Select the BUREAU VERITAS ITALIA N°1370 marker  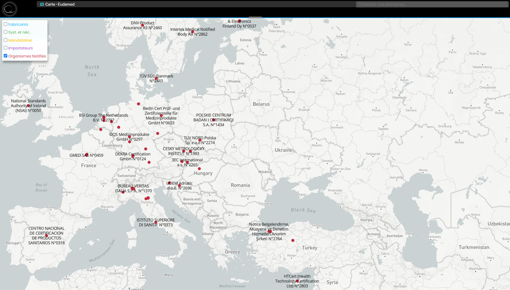pos(133,188)
